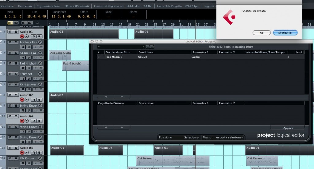
Task: Open edit channel settings for Fretless Bass
Action: tap(40, 42)
